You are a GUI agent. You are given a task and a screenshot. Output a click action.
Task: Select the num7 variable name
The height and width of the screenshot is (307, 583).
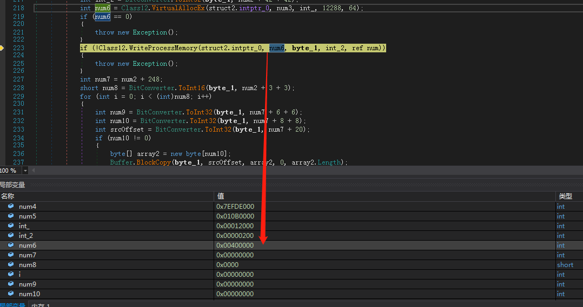click(28, 255)
